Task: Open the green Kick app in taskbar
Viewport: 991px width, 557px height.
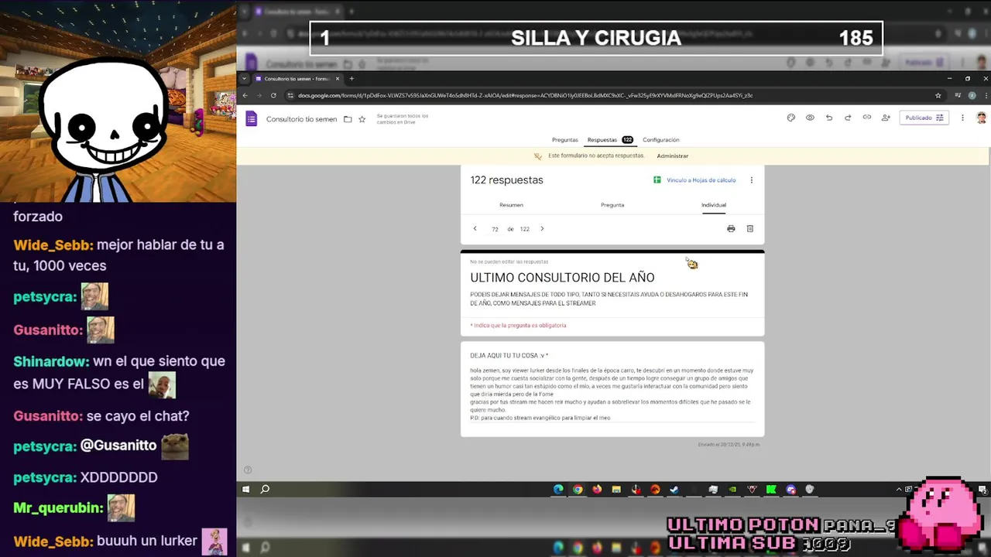Action: [x=771, y=489]
